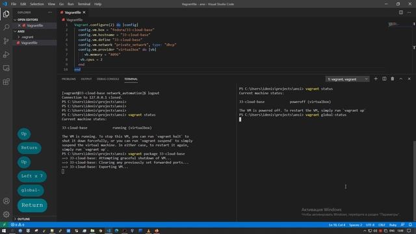Select Vagrantfile under Open Editors

[34, 25]
